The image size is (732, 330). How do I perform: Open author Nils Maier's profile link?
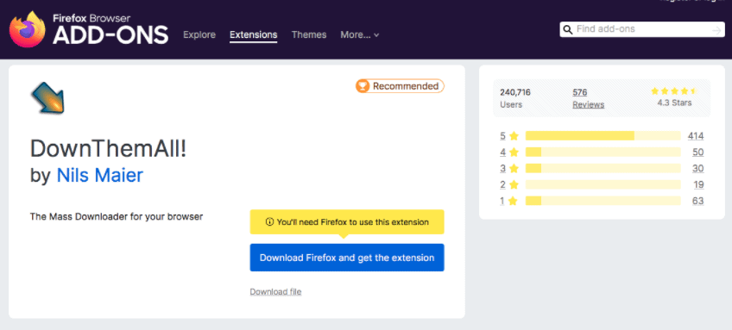[x=100, y=175]
